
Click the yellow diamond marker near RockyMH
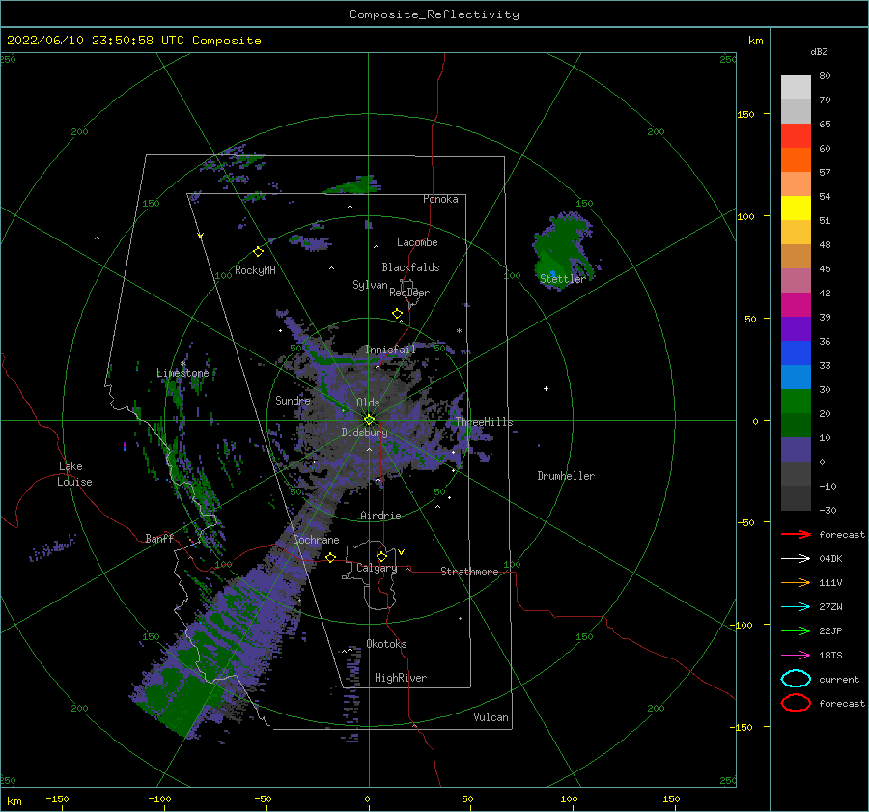(x=258, y=252)
